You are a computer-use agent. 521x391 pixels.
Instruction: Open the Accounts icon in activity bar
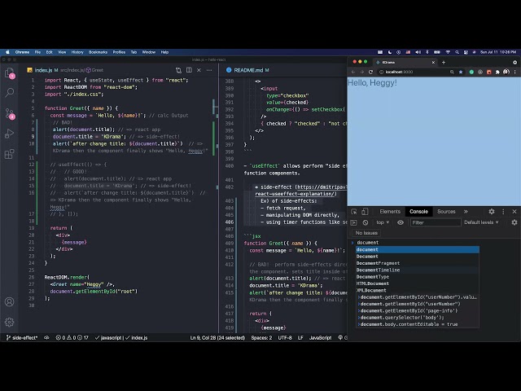click(x=9, y=301)
